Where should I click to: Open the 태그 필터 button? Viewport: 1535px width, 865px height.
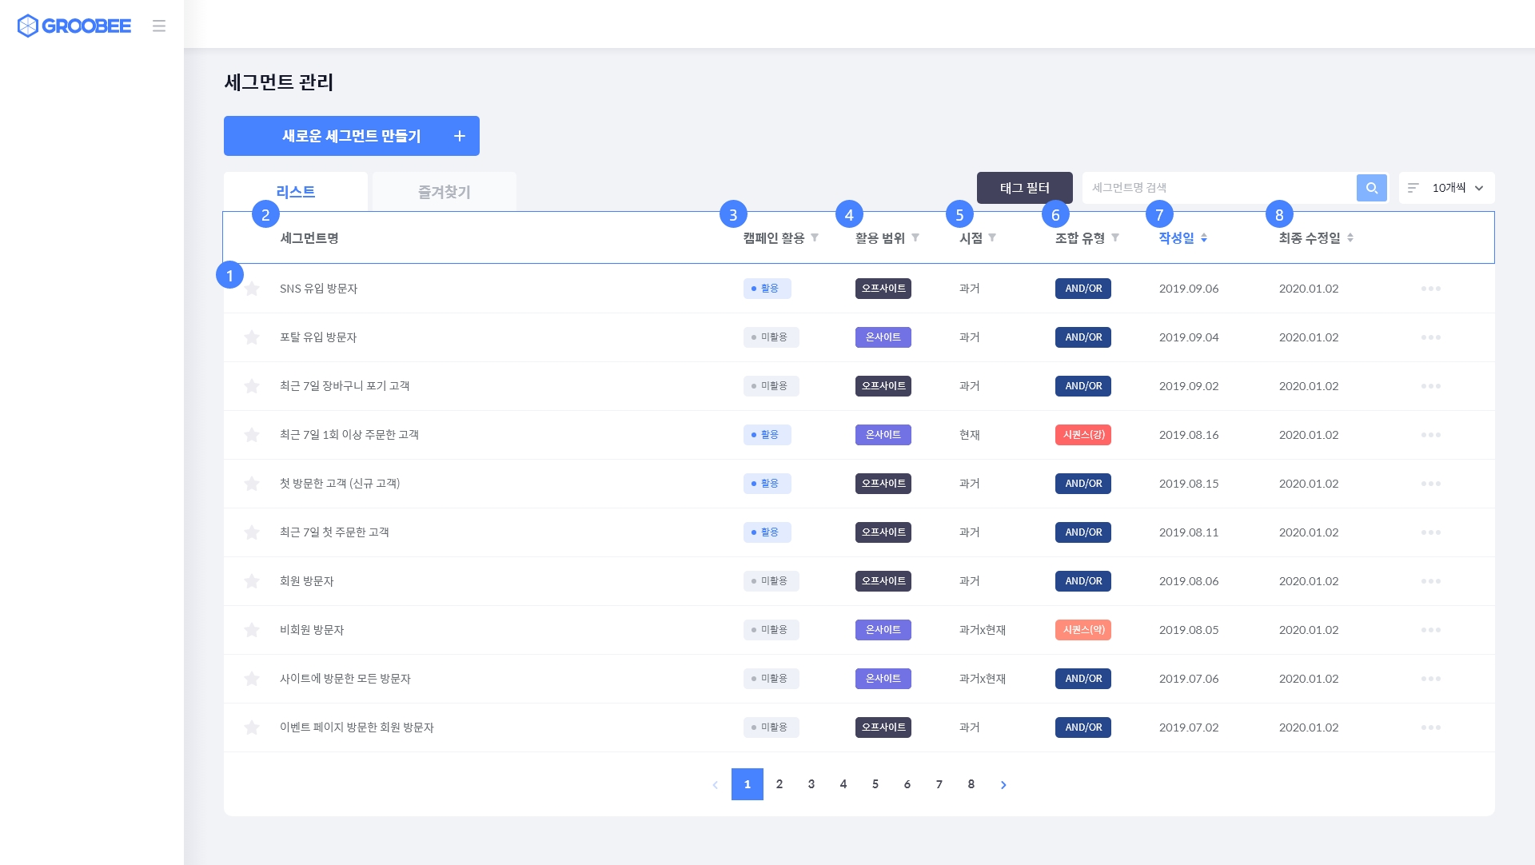pos(1024,188)
